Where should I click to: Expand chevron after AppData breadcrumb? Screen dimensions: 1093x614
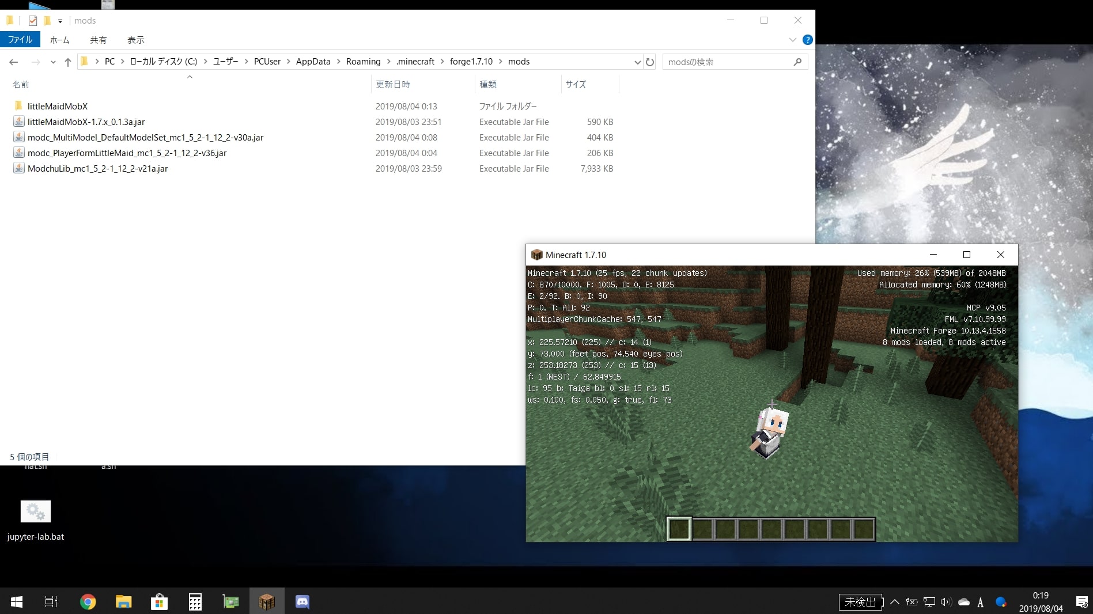[x=339, y=62]
